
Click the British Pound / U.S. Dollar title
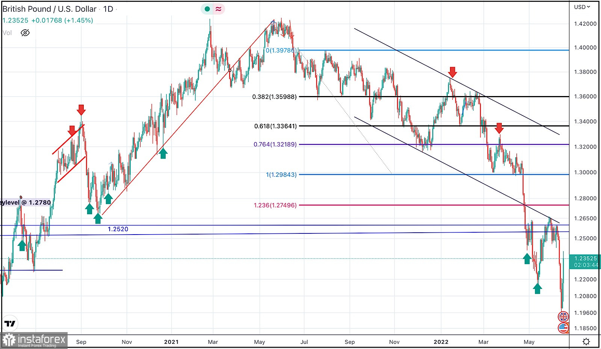click(x=50, y=9)
